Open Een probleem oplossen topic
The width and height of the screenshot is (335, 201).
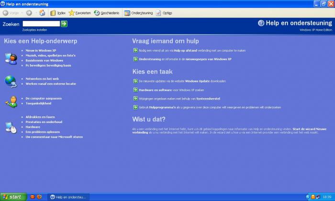click(x=43, y=132)
